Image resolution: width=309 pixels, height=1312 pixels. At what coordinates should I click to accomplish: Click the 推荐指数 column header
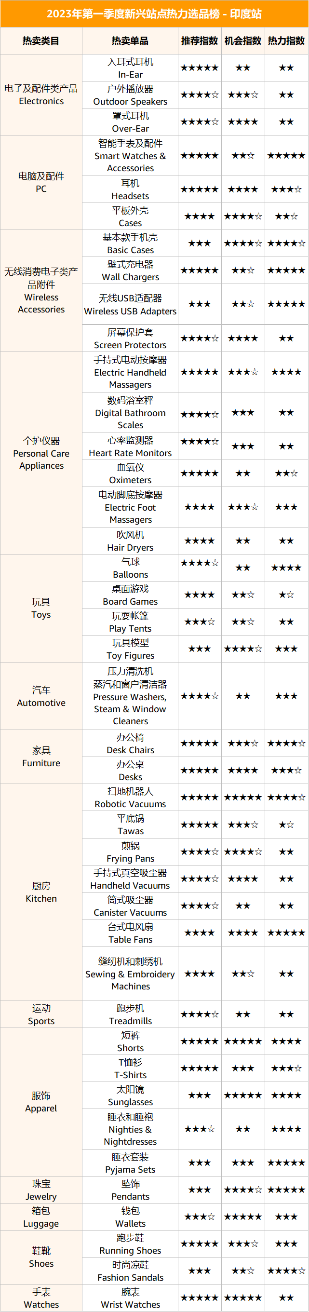[200, 41]
